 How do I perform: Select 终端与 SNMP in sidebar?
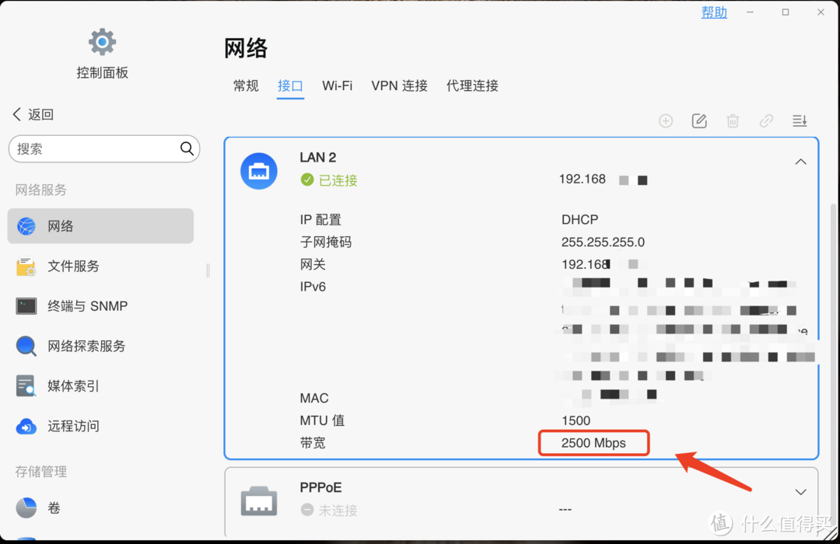click(26, 305)
